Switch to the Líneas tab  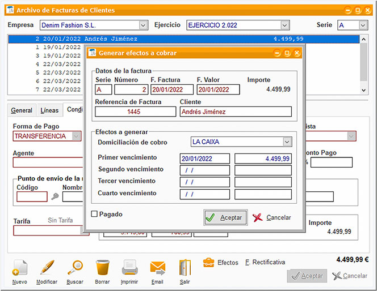click(x=49, y=110)
